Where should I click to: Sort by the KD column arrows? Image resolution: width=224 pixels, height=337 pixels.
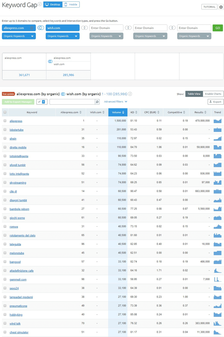tap(136, 112)
